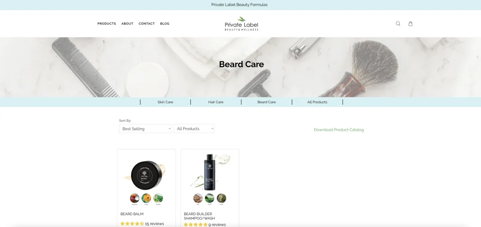
Task: Click the orange flower ingredient icon
Action: 147,198
